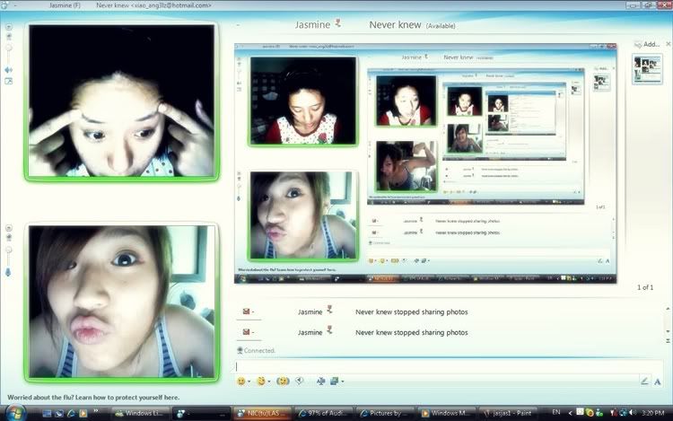Expand the quick launch chevron
The width and height of the screenshot is (673, 421).
96,411
